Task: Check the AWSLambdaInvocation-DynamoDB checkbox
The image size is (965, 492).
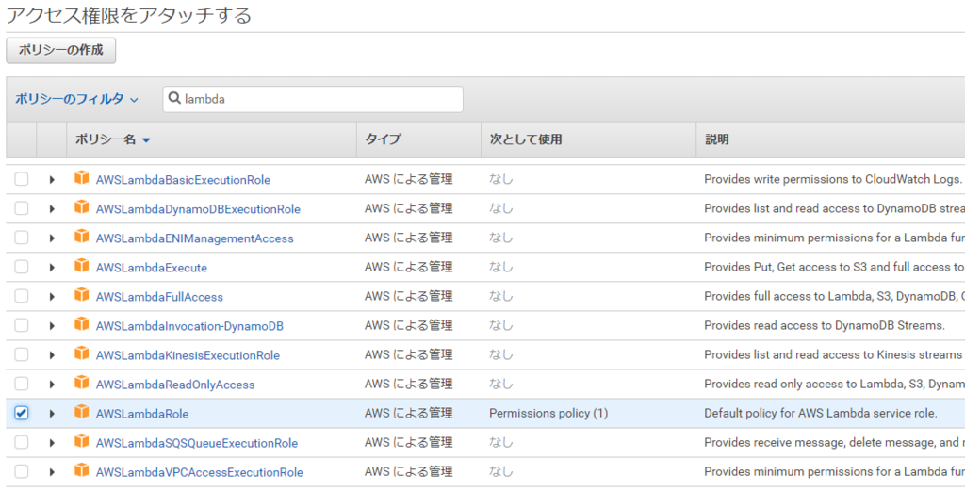Action: pyautogui.click(x=22, y=325)
